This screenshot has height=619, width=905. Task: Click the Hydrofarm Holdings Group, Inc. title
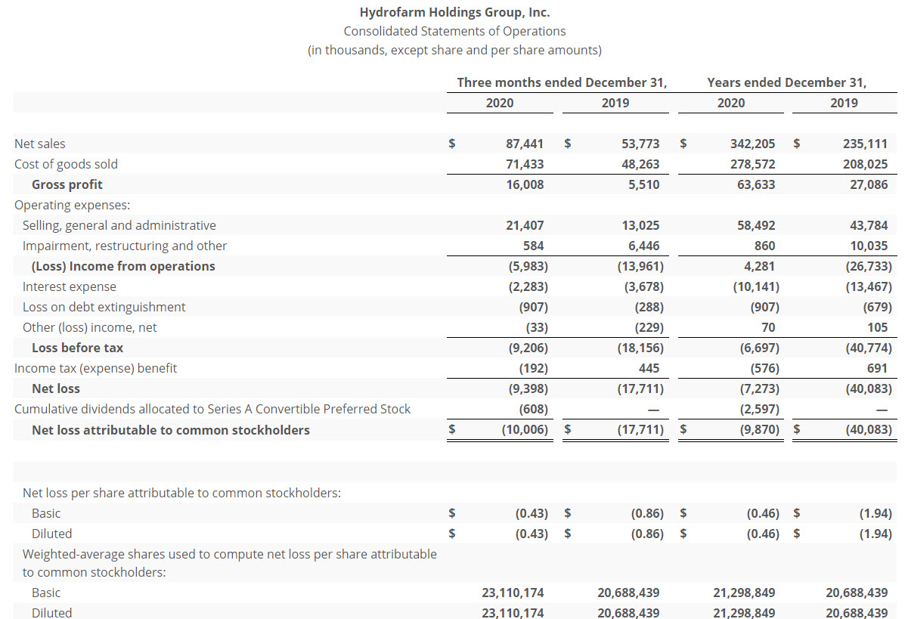point(454,12)
